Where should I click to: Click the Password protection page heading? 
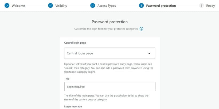[x=110, y=22]
